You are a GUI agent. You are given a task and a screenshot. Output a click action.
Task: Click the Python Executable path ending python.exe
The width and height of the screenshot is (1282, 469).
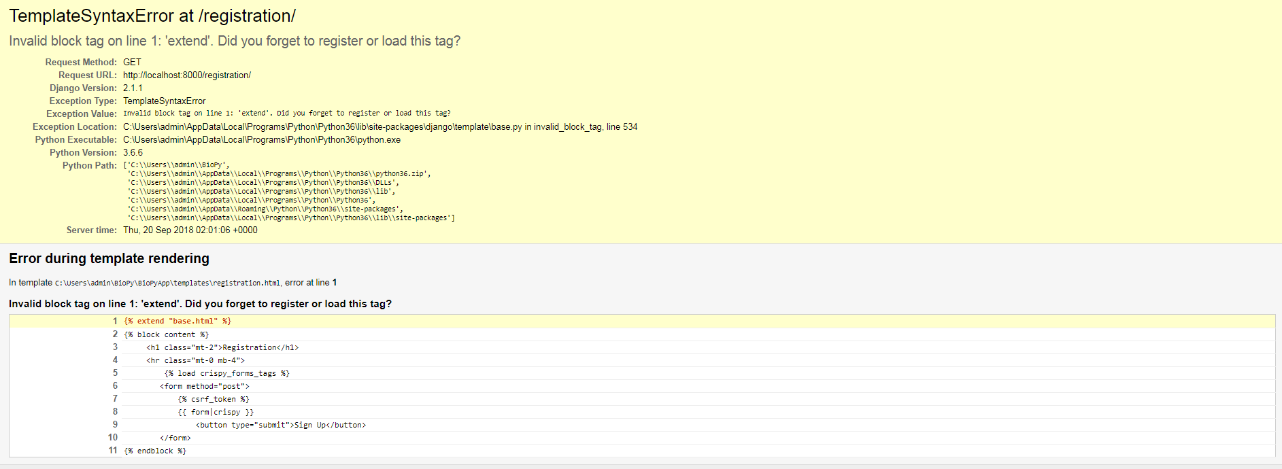click(x=262, y=139)
